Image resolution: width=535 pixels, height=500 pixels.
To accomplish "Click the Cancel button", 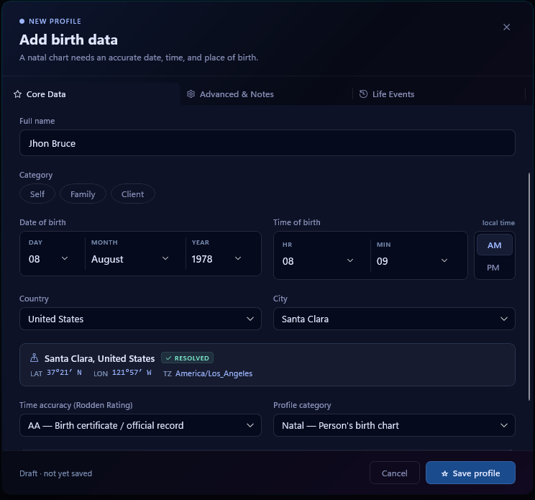I will pyautogui.click(x=395, y=473).
